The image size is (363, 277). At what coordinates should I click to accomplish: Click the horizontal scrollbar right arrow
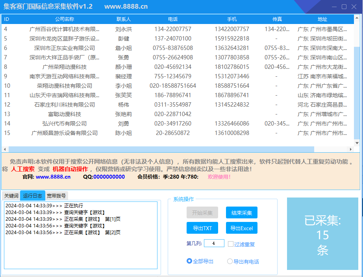click(351, 150)
